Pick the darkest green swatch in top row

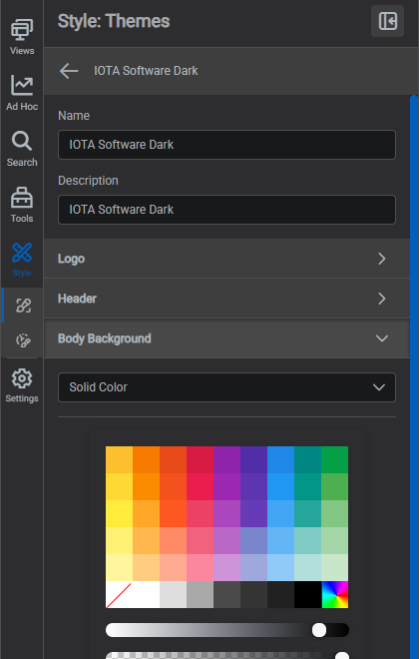pyautogui.click(x=334, y=459)
